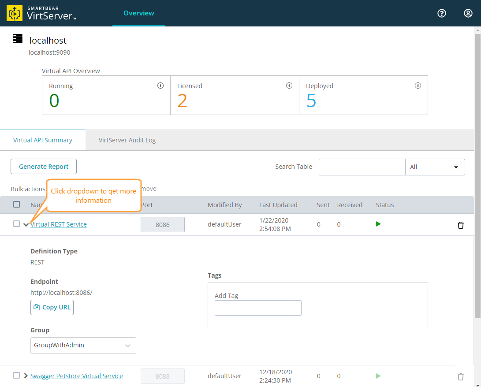
Task: Check the Virtual REST Service row checkbox
Action: click(16, 224)
